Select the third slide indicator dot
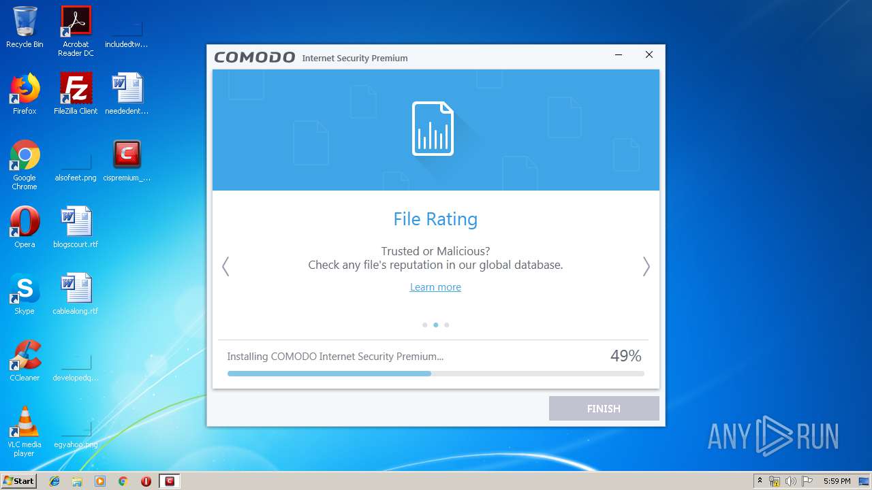The image size is (872, 490). (447, 325)
